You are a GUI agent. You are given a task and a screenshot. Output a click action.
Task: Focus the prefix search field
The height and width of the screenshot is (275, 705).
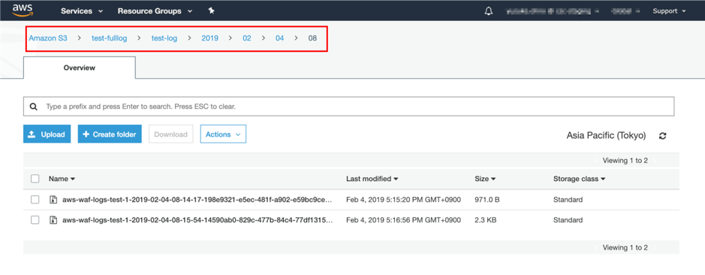click(348, 107)
